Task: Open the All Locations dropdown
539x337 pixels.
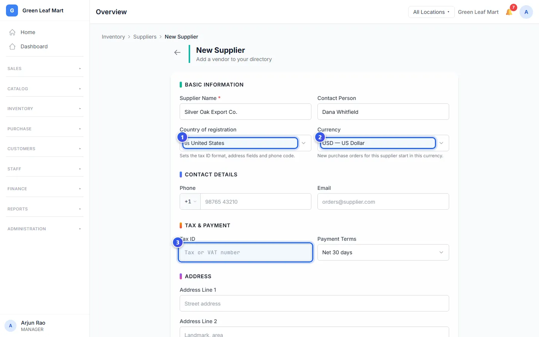Action: [431, 12]
